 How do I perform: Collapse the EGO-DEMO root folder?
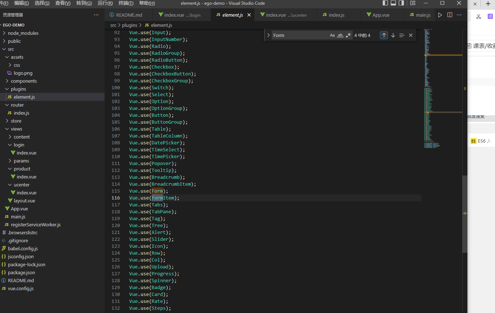[x=52, y=25]
